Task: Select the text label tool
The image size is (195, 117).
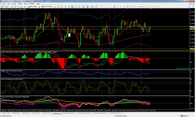Action: (124, 7)
